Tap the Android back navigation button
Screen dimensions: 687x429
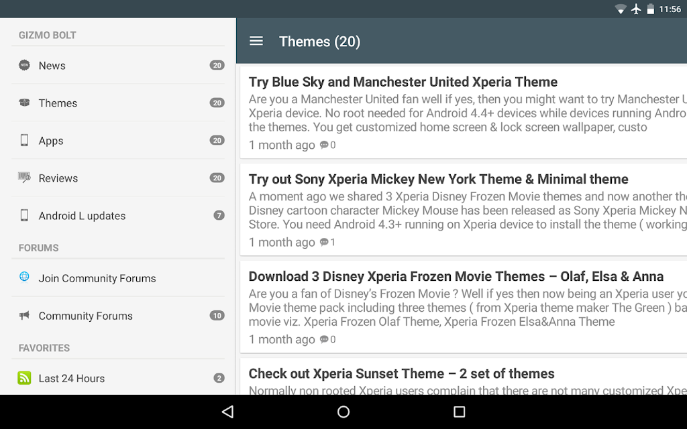tap(228, 412)
